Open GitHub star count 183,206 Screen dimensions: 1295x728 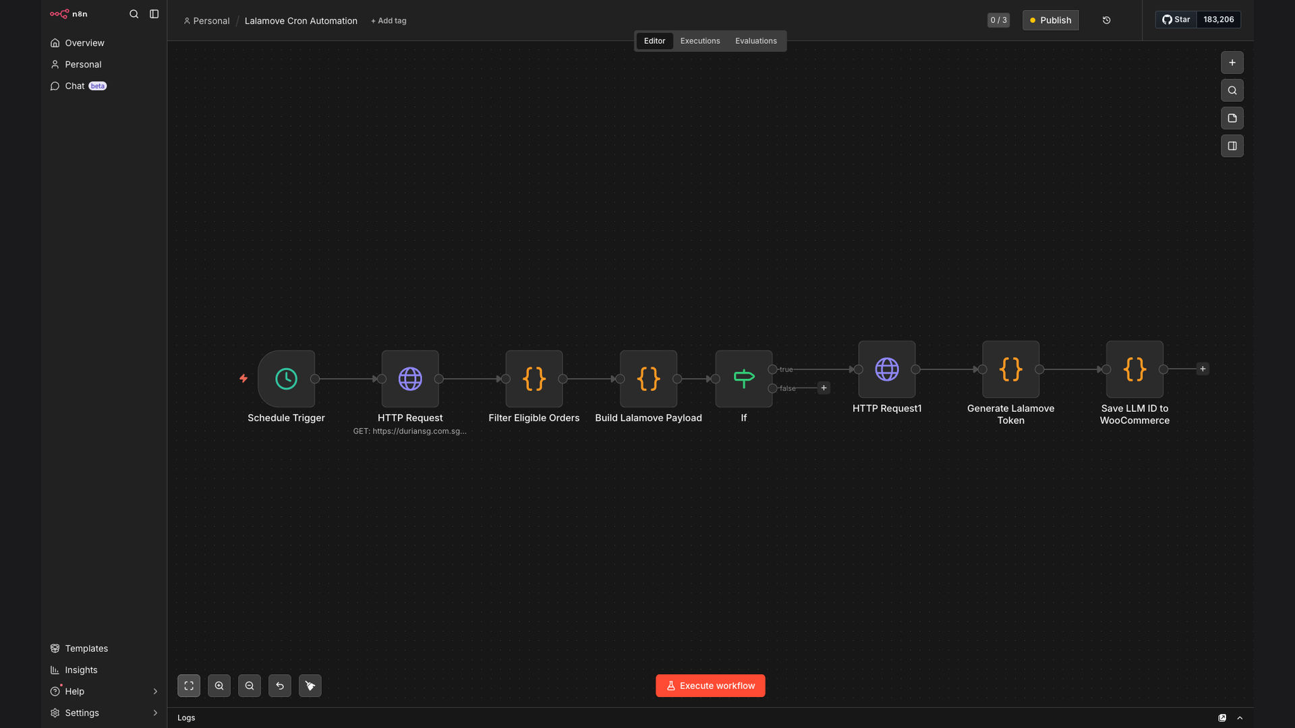tap(1218, 20)
